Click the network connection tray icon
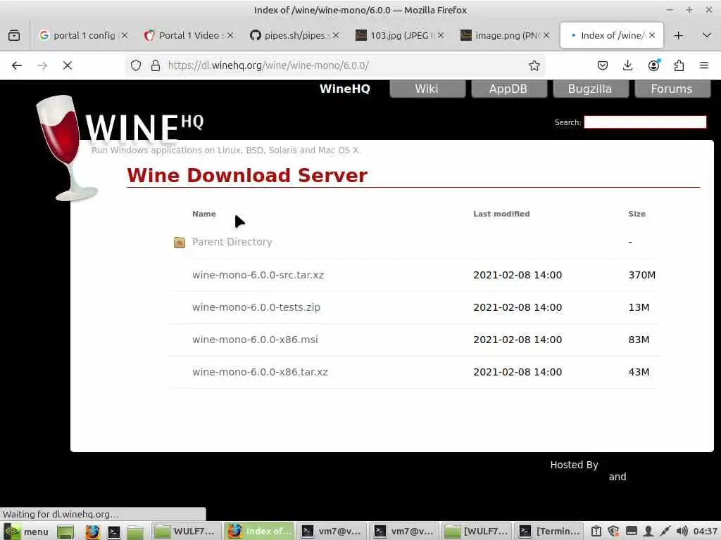721x540 pixels. [x=665, y=532]
